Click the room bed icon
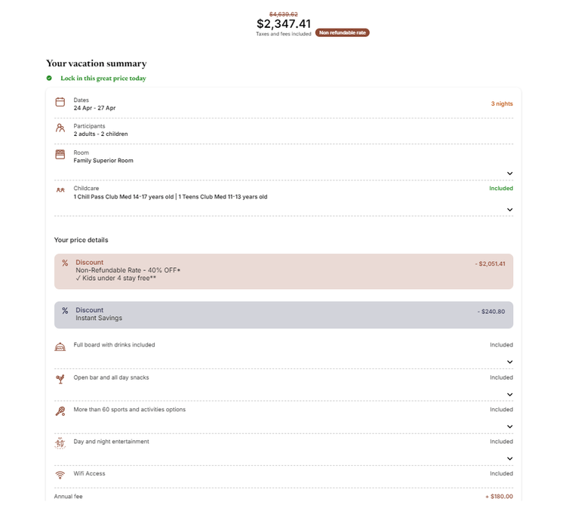Screen dimensions: 581x505 pos(60,155)
